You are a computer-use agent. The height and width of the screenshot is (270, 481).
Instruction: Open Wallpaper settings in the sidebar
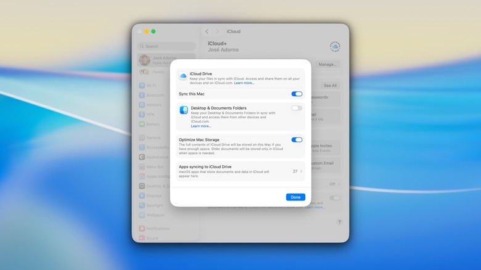(152, 215)
